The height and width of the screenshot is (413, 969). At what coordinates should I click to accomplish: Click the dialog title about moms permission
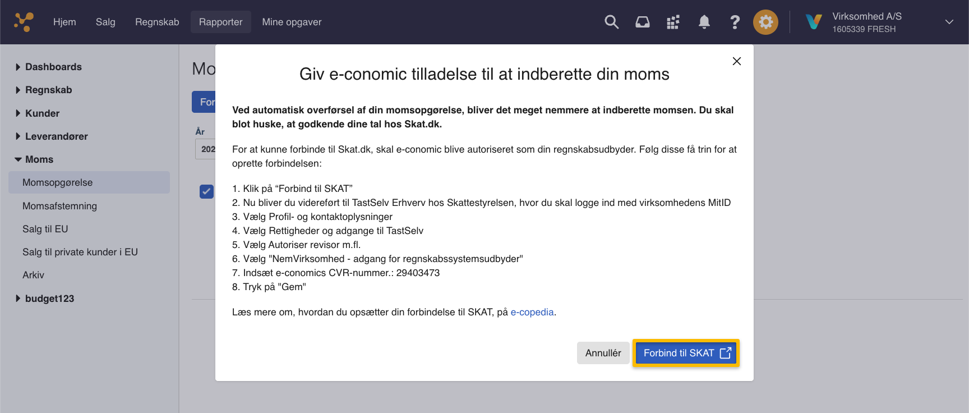484,74
